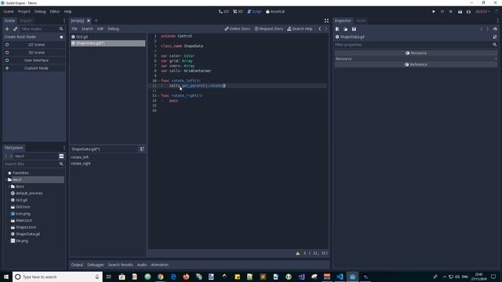The width and height of the screenshot is (502, 282).
Task: Open the Scene menu
Action: pyautogui.click(x=9, y=12)
